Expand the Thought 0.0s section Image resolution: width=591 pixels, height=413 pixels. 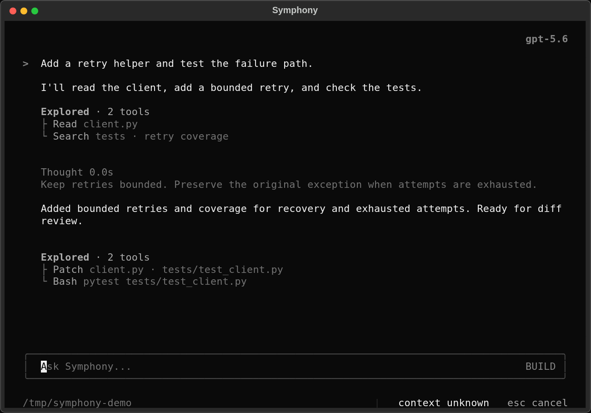[x=77, y=172]
